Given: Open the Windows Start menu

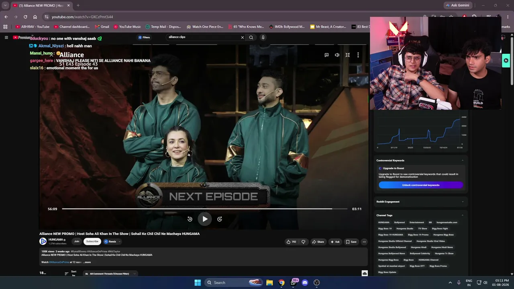Looking at the screenshot, I should click(x=198, y=283).
